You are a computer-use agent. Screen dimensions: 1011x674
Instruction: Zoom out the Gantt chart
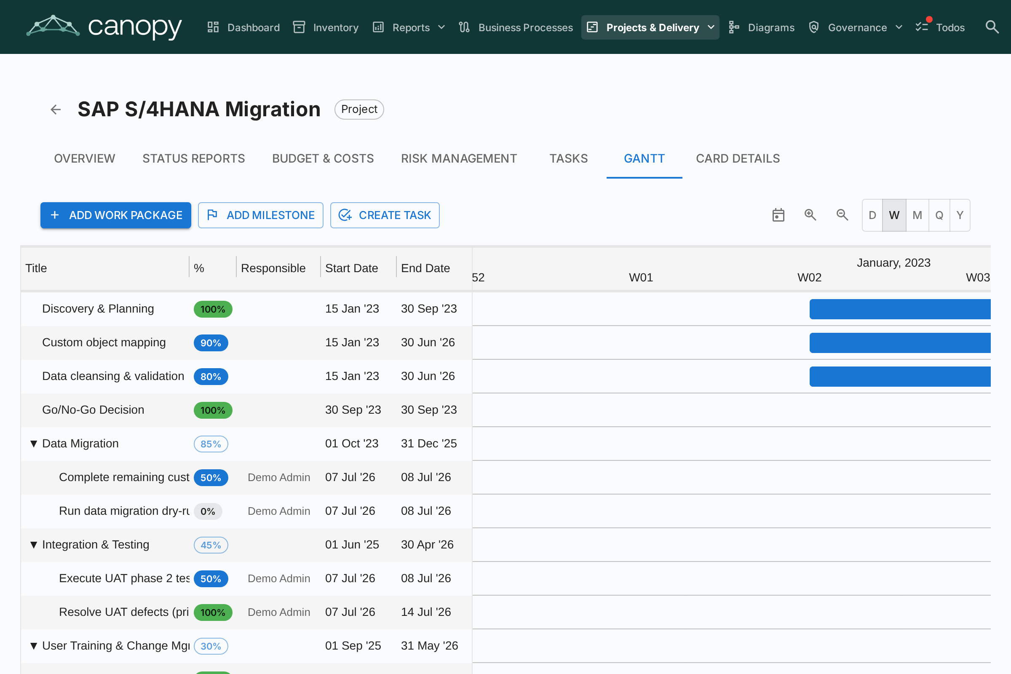click(842, 215)
